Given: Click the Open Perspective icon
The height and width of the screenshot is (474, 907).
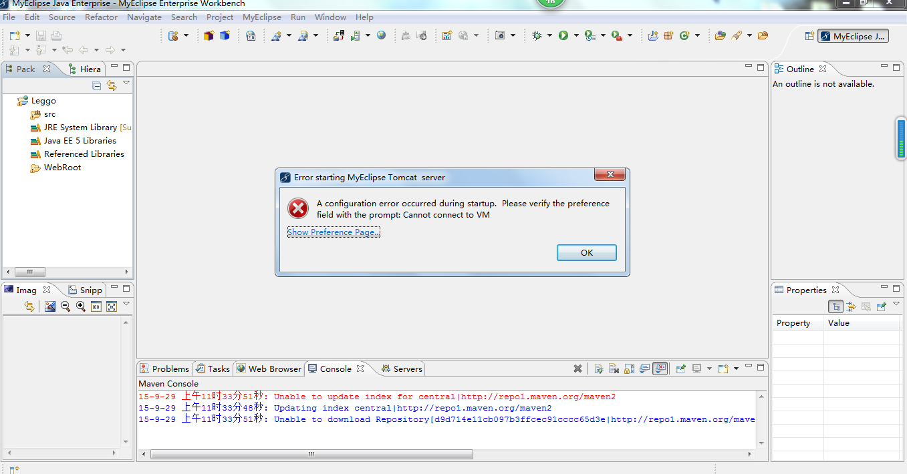Looking at the screenshot, I should [x=809, y=36].
